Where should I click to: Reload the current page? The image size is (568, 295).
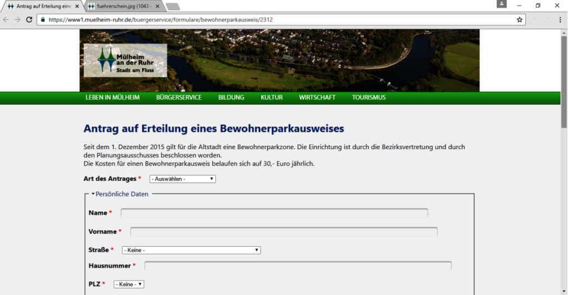[x=29, y=19]
